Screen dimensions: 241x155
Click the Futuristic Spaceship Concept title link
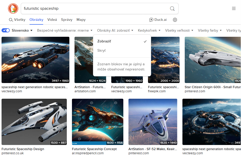94,149
